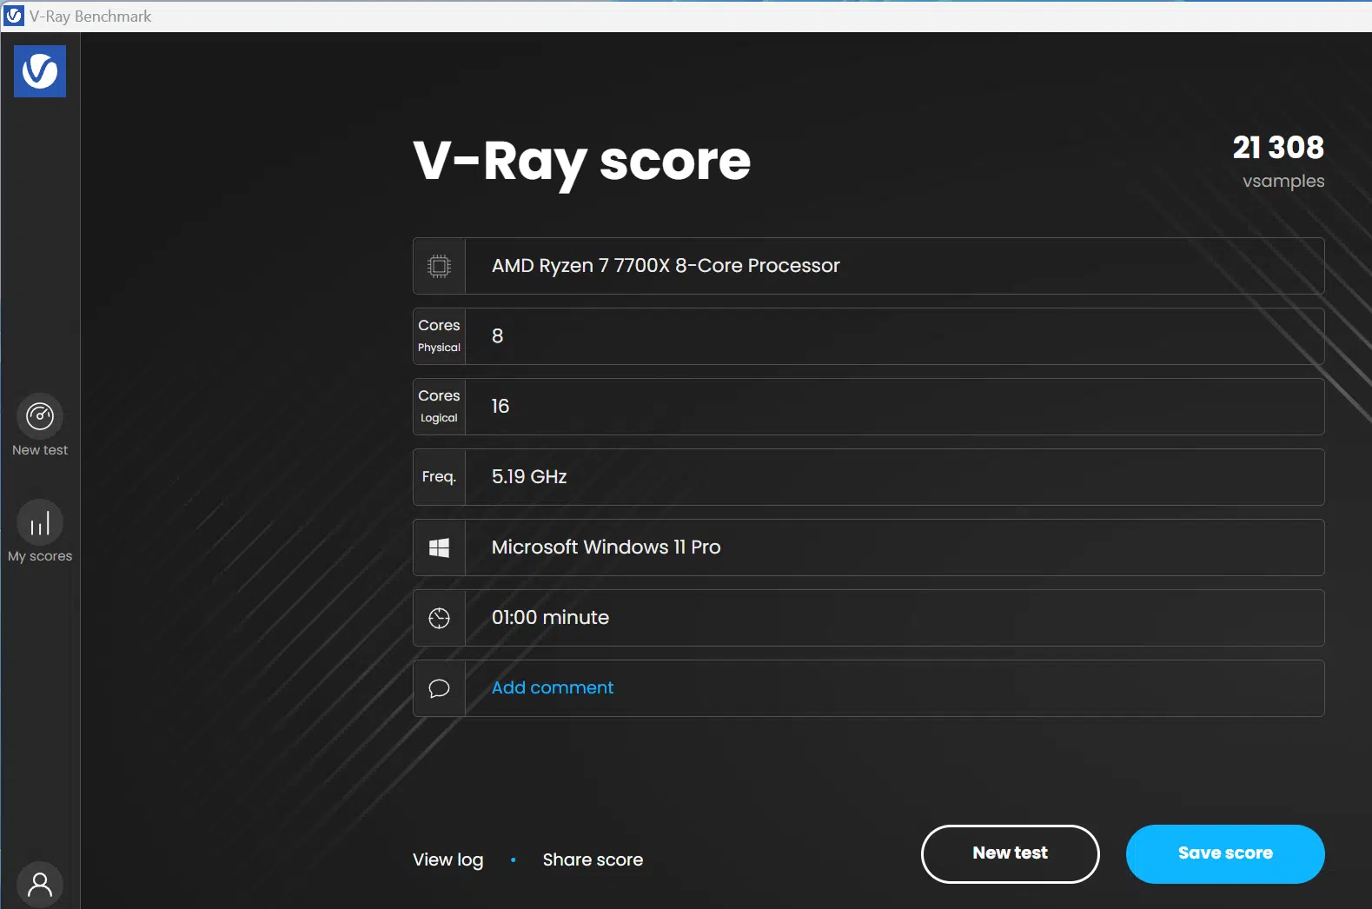
Task: Start a New test with outlined button
Action: point(1010,854)
